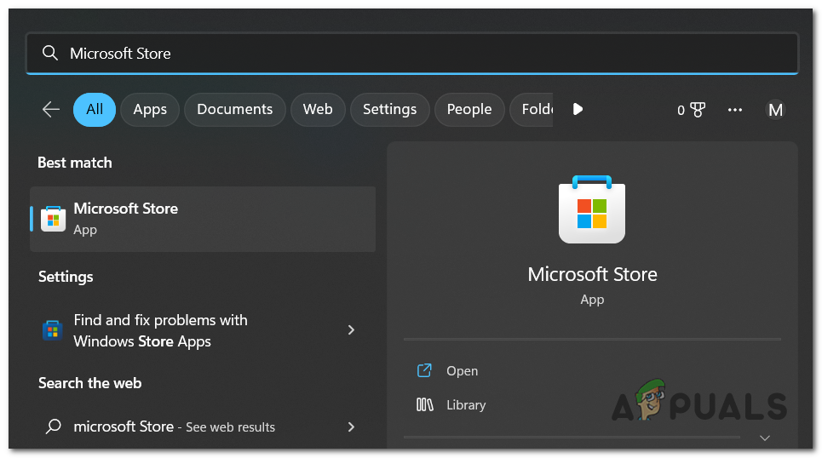Open the rewards trophy icon
The width and height of the screenshot is (822, 458).
pos(698,110)
